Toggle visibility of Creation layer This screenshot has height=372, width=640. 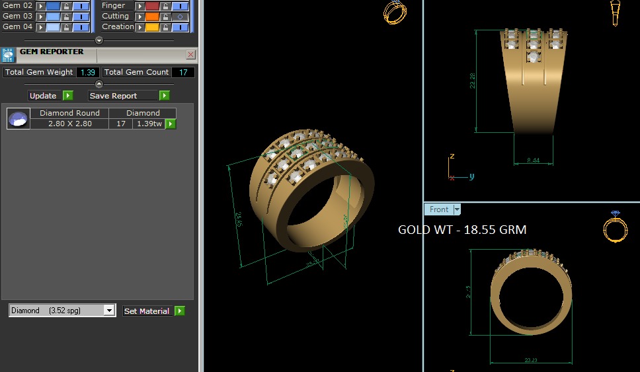[x=180, y=27]
